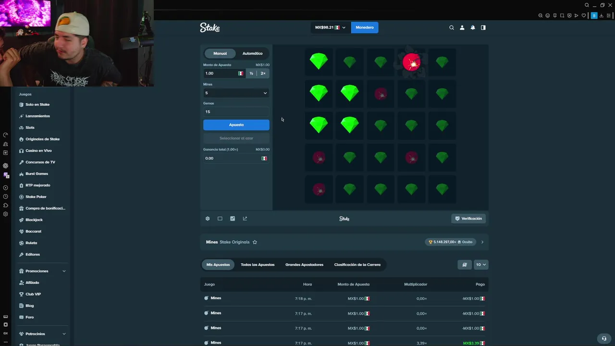Toggle the hidden bets ghost-mode button

coord(464,264)
